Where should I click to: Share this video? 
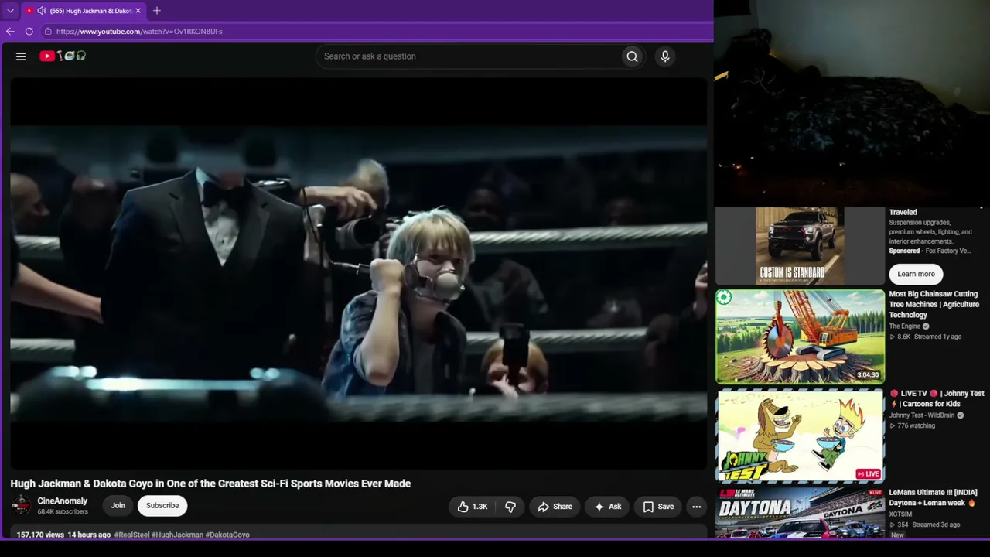pyautogui.click(x=555, y=507)
